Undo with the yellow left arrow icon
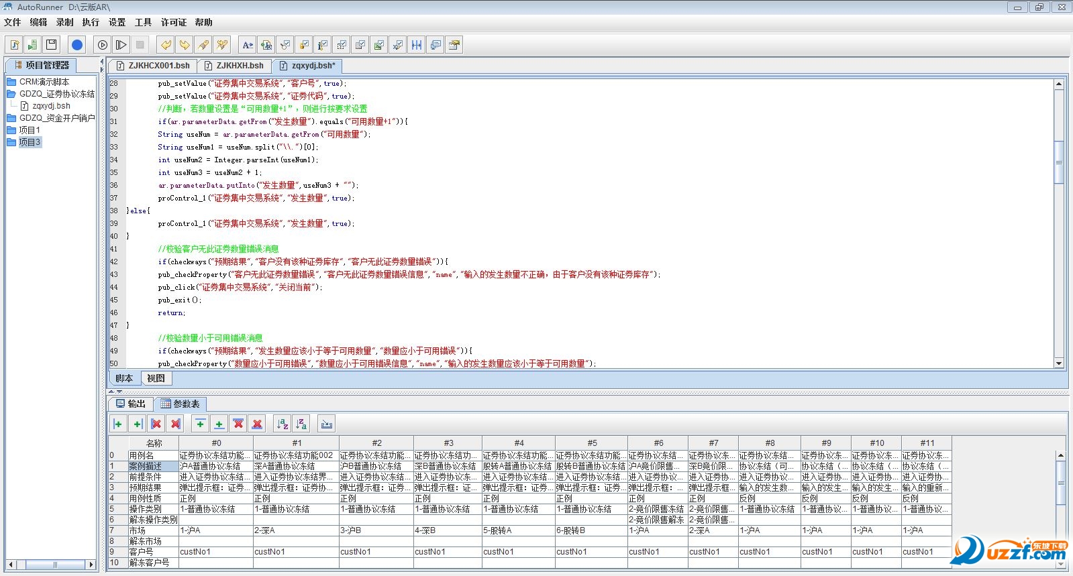Image resolution: width=1073 pixels, height=576 pixels. (166, 45)
